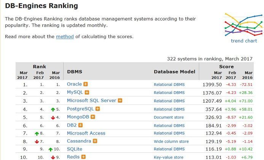Click green up arrow in Microsoft Access row
264x160 pixels.
point(37,133)
